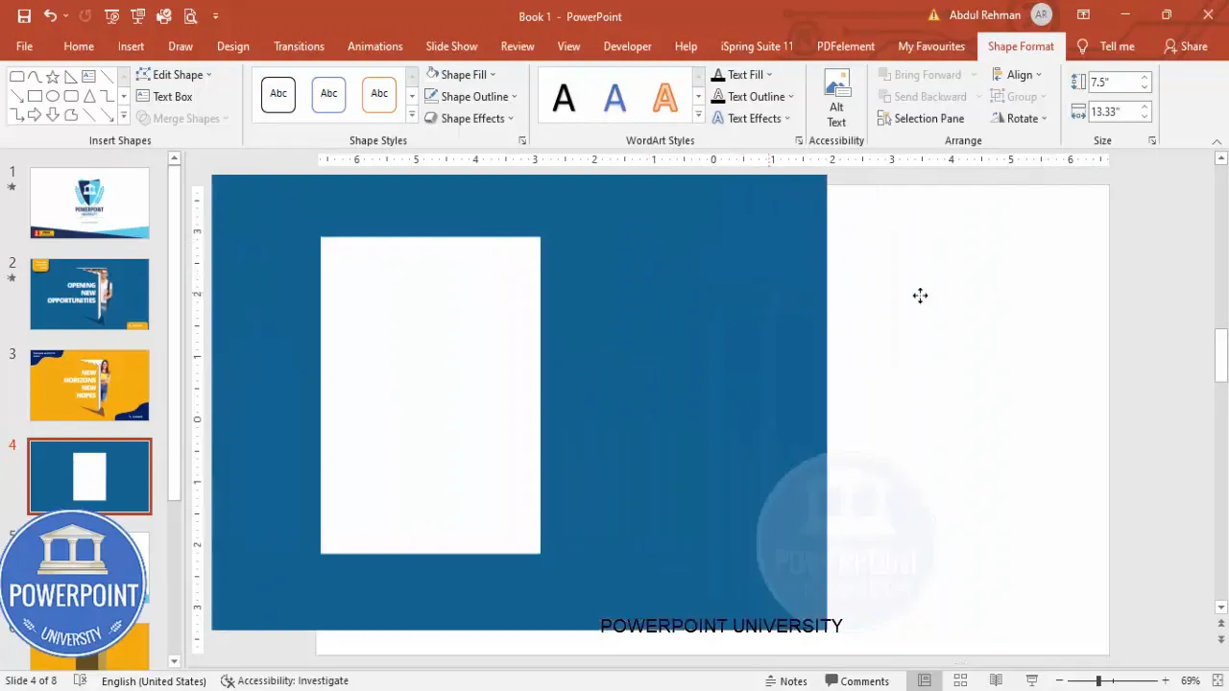
Task: Switch to Slide Sorter view
Action: 960,680
